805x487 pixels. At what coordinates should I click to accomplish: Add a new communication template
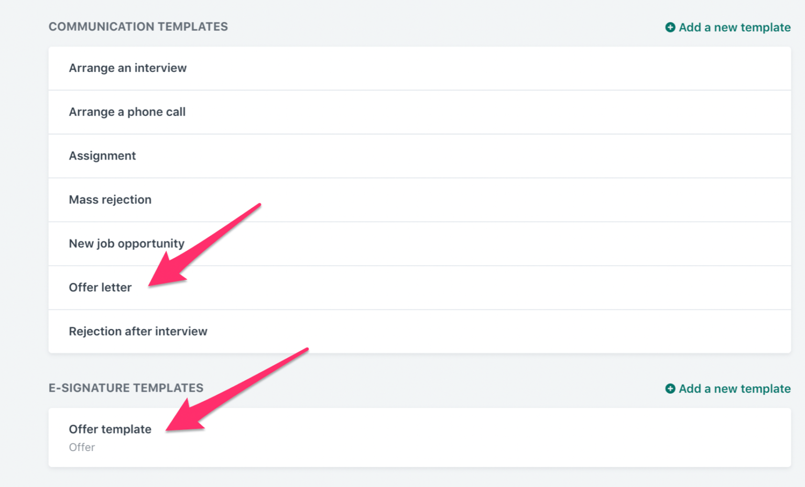[x=734, y=27]
